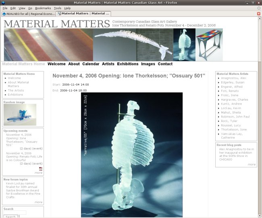The width and height of the screenshot is (262, 218).
Task: Open Alex Anagnostou SOFA Show blog post
Action: 237,154
